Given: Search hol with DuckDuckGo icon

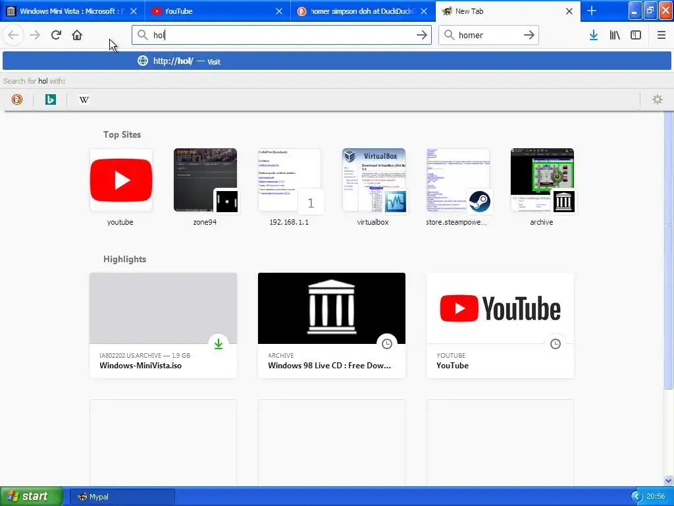Looking at the screenshot, I should [x=17, y=100].
